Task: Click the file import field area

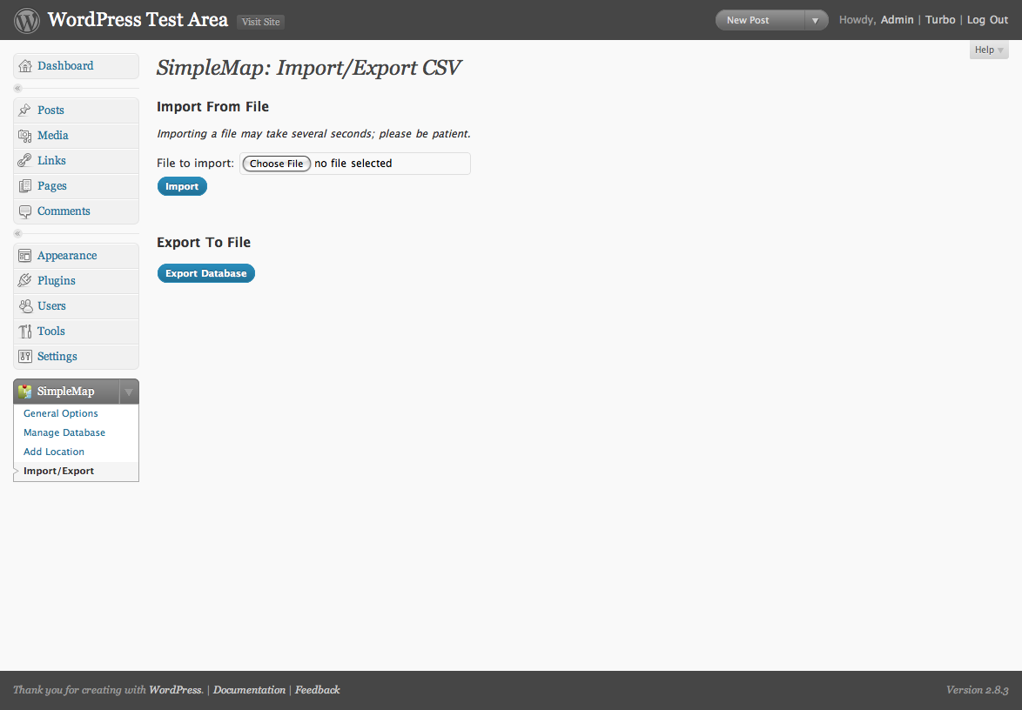Action: click(x=354, y=164)
